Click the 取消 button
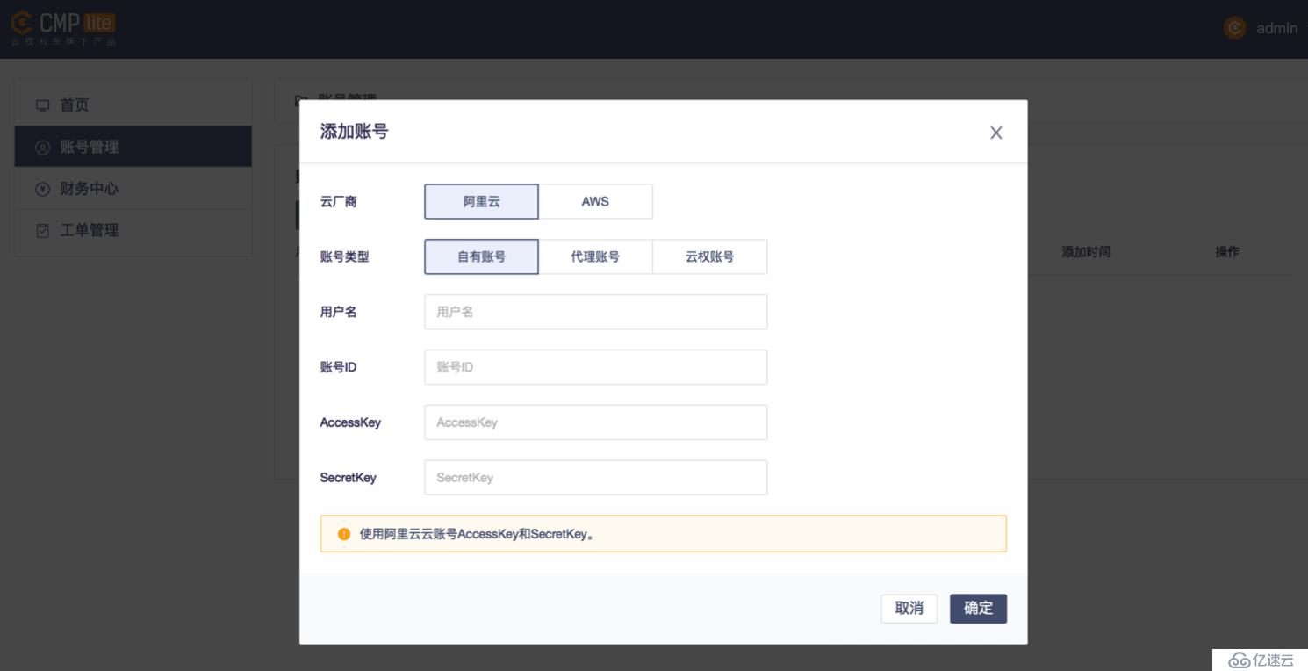This screenshot has width=1308, height=671. pos(909,608)
